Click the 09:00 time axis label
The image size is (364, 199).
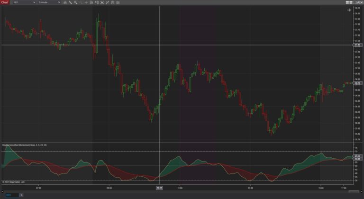pos(109,188)
